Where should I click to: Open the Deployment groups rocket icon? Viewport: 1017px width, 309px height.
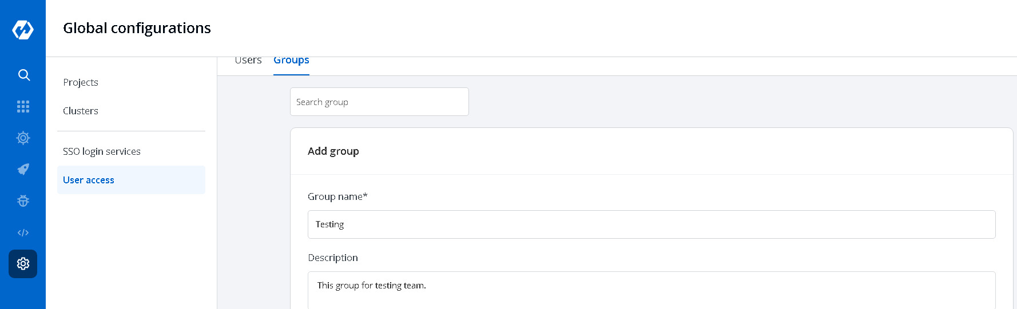(23, 170)
